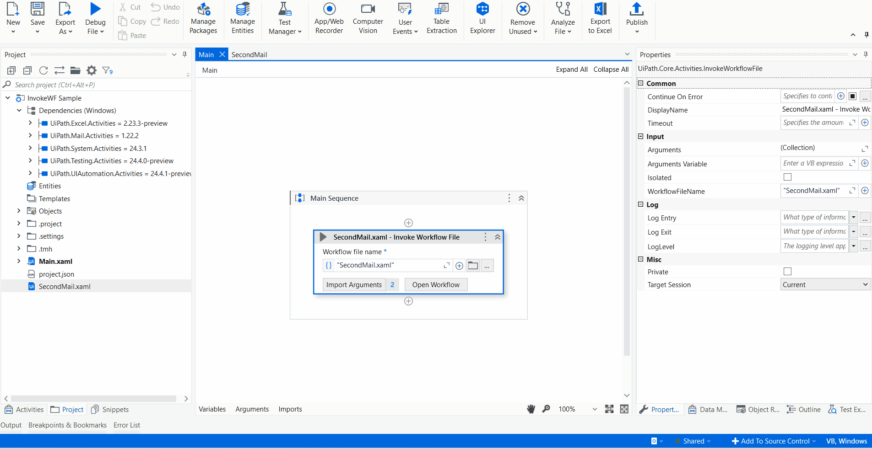Screen dimensions: 872x449
Task: Open the Error List panel
Action: (x=127, y=425)
